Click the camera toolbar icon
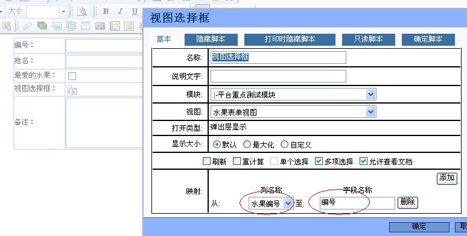This screenshot has width=467, height=236. pyautogui.click(x=100, y=26)
